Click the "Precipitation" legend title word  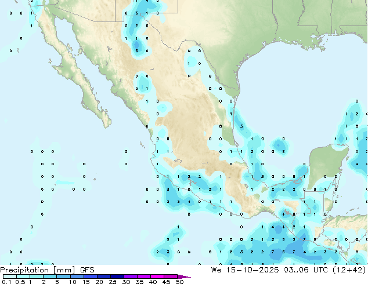coord(24,270)
